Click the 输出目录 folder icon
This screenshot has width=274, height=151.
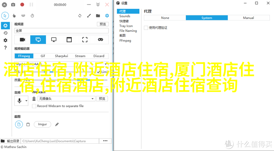(x=3, y=141)
